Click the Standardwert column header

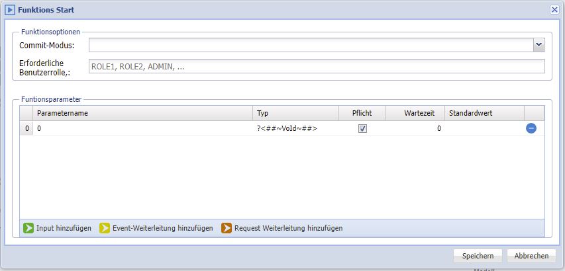coord(484,113)
